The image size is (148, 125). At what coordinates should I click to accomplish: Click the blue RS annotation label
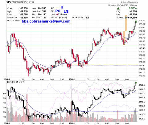[x=58, y=11]
